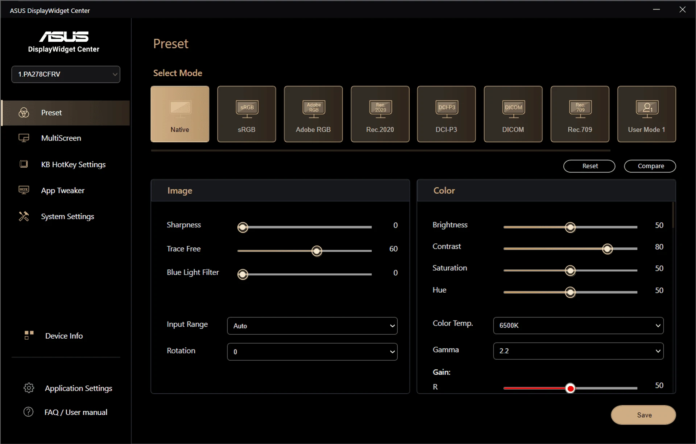This screenshot has height=444, width=696.
Task: Click the Reset button
Action: coord(589,166)
